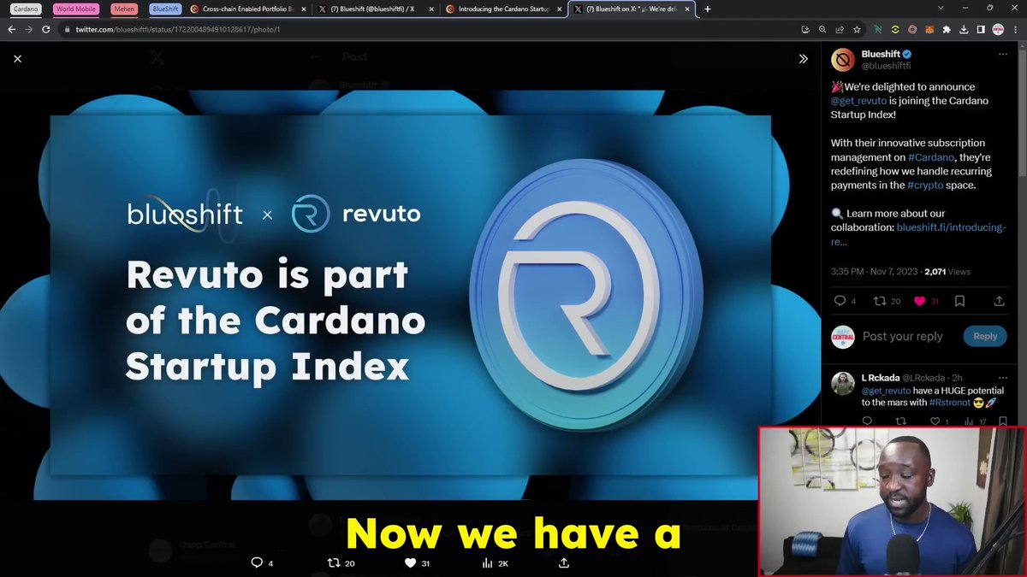Screen dimensions: 1027x577
Task: Toggle the bookmark icon on sidebar tweet
Action: click(959, 301)
